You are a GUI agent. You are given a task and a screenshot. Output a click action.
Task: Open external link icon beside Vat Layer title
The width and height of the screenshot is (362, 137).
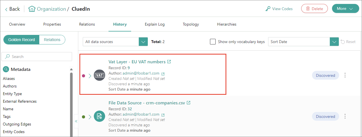pos(169,62)
